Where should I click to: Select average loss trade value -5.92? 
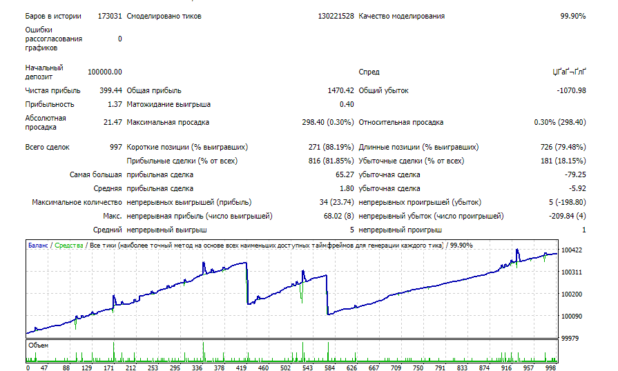577,188
